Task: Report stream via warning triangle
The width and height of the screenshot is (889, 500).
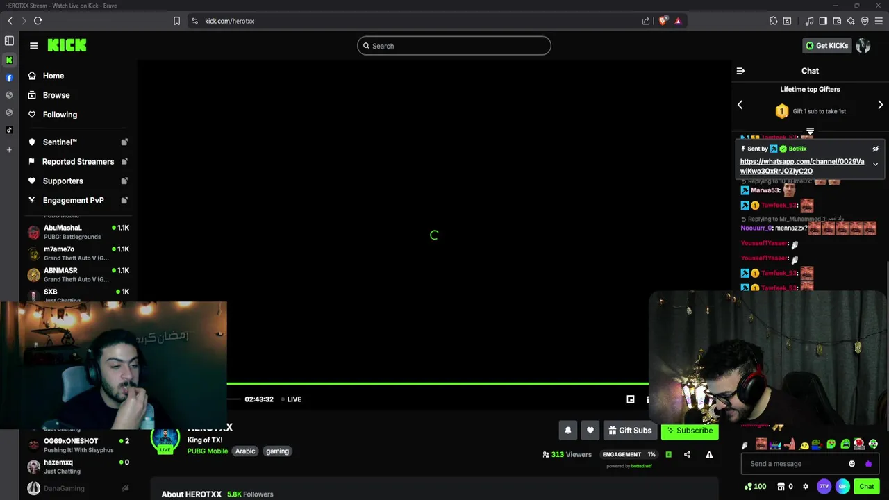Action: click(709, 455)
